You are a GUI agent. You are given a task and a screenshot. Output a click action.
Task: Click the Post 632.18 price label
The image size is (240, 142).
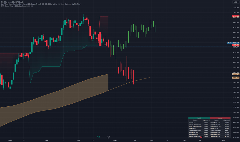point(233,43)
